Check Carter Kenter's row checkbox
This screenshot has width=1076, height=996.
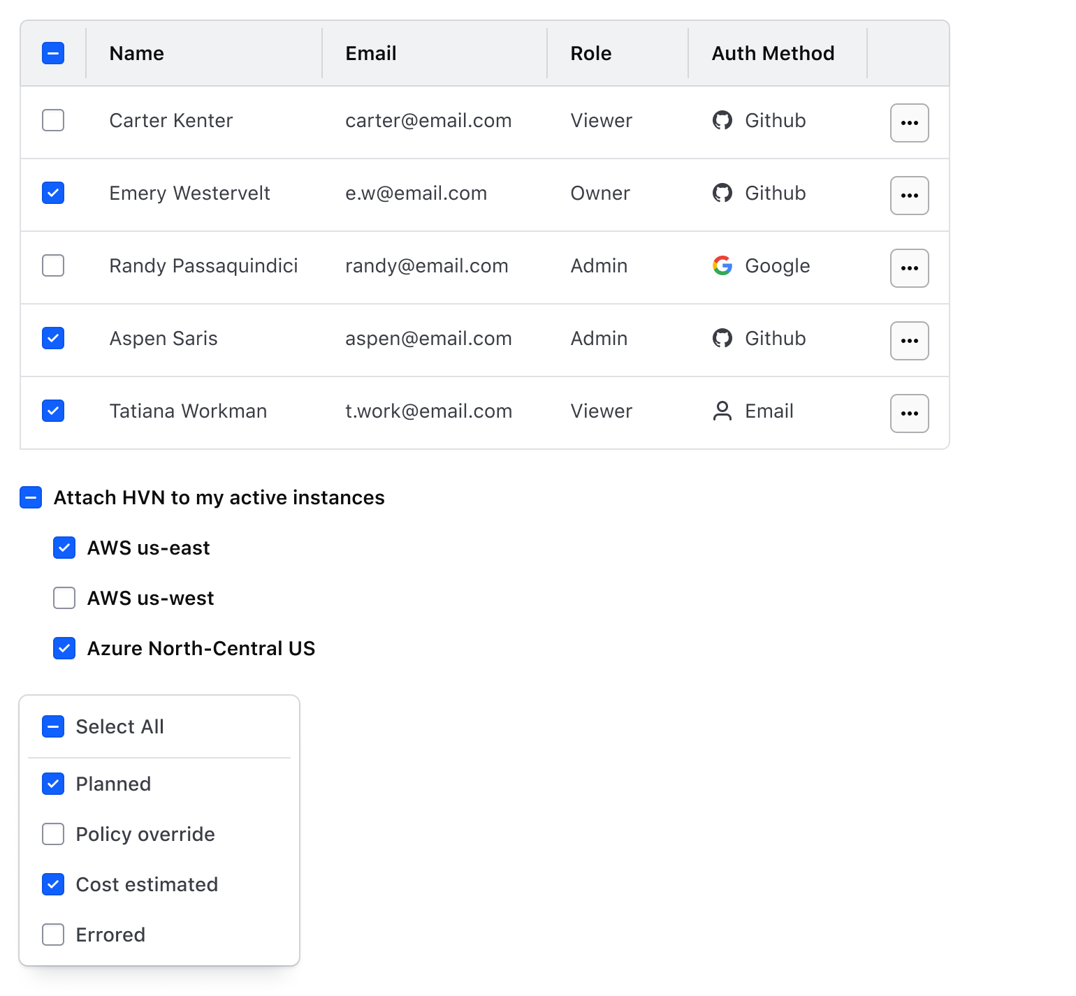pyautogui.click(x=53, y=120)
